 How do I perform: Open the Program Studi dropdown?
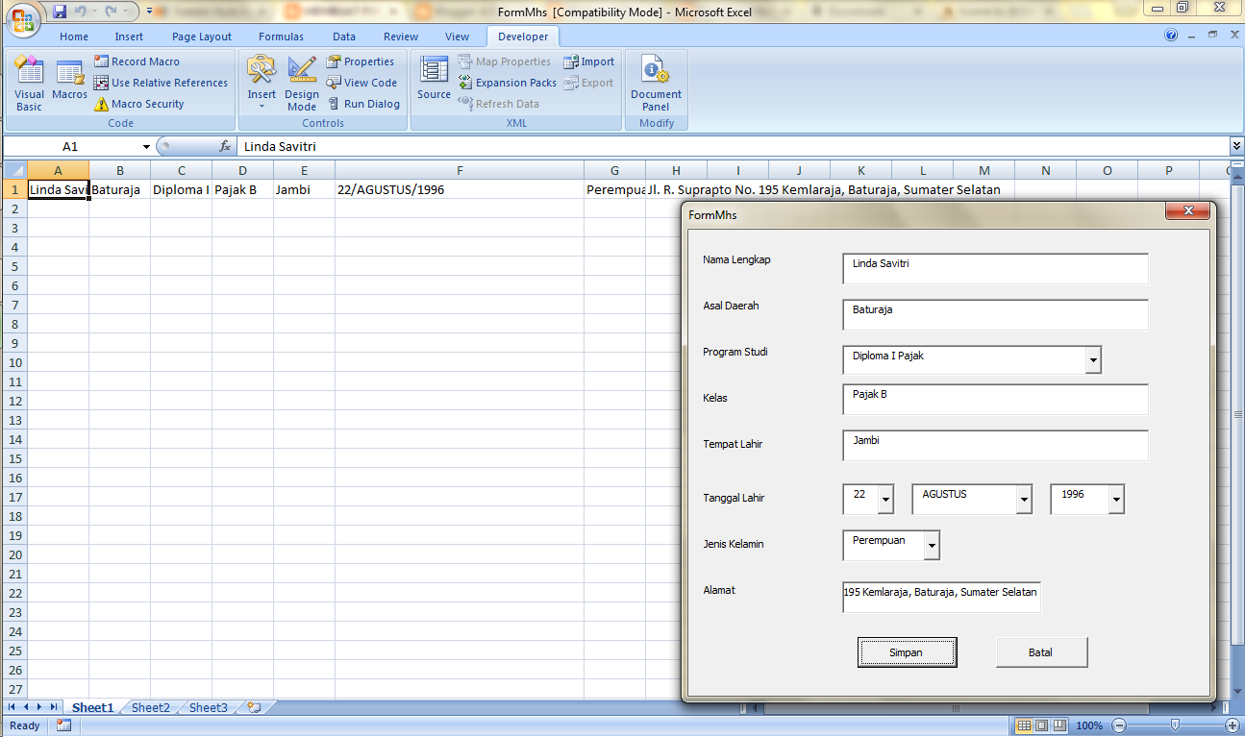(1094, 358)
